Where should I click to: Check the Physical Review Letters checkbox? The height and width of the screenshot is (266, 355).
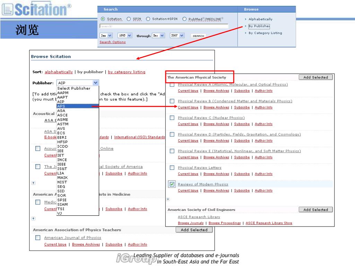click(172, 168)
